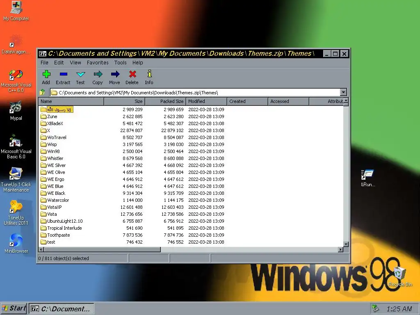Sort by Accessed column header
Screen dimensions: 420x315
tap(288, 101)
